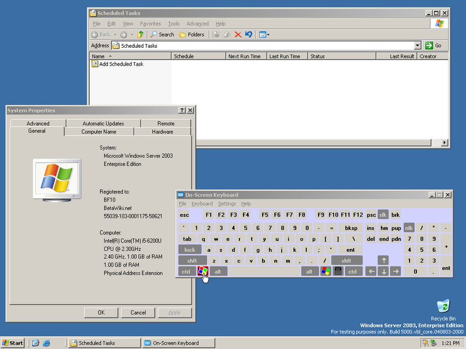The height and width of the screenshot is (349, 466).
Task: Open the Advanced menu in Scheduled Tasks
Action: pos(197,24)
